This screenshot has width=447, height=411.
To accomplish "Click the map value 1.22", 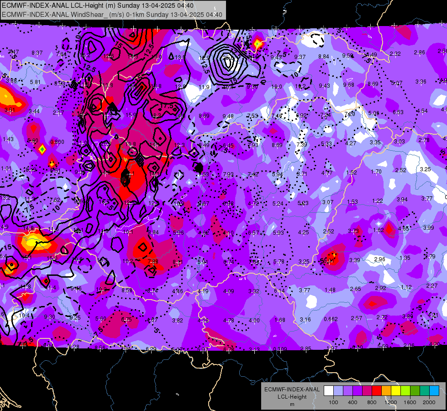I will [378, 201].
